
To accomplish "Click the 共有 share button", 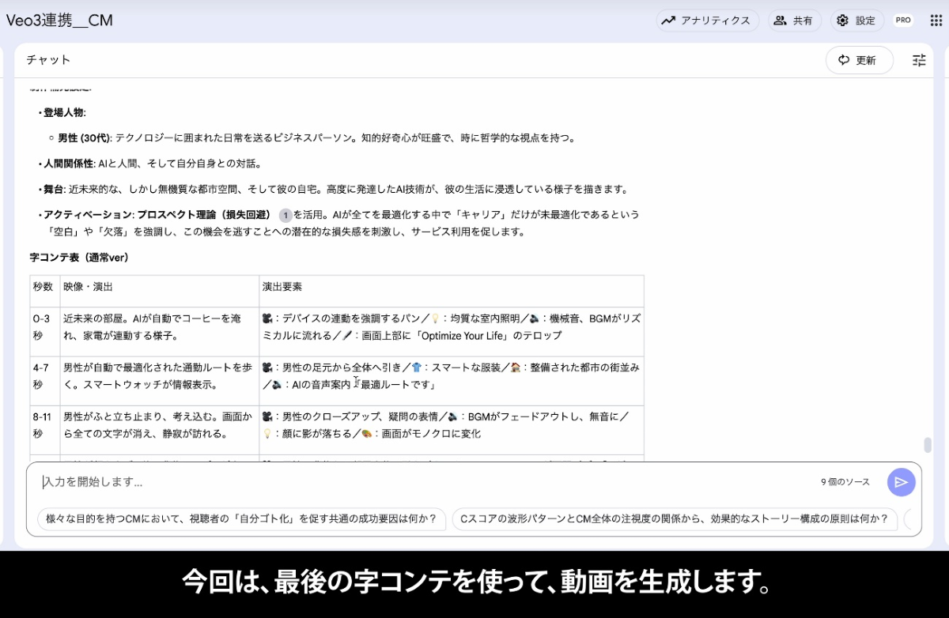I will pos(794,21).
